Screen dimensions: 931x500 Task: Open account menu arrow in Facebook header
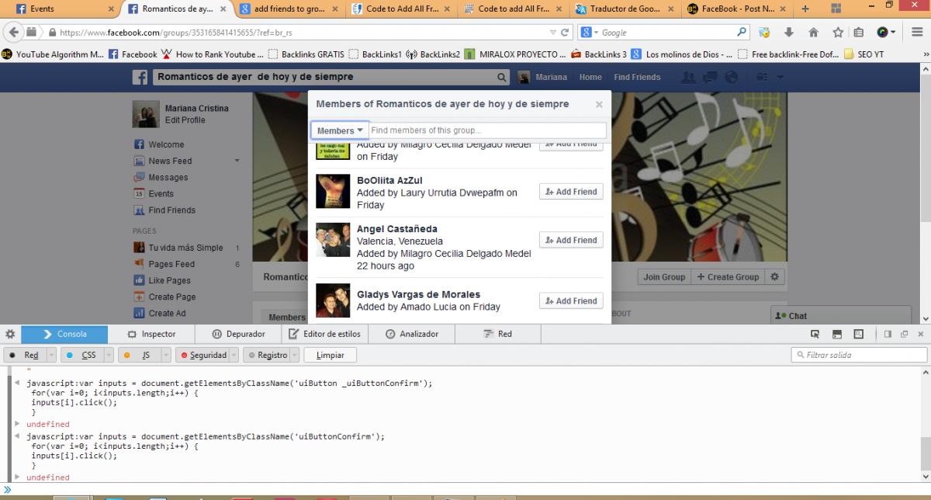coord(780,78)
